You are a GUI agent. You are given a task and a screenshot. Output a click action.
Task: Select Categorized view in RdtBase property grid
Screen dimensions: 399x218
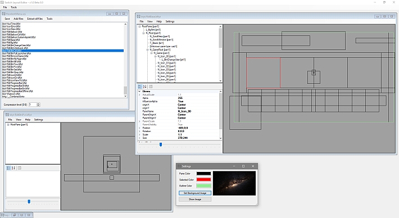140,87
